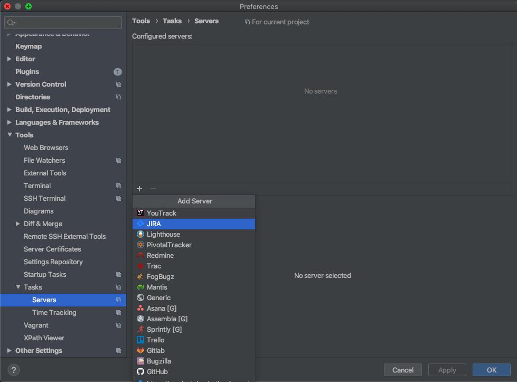Screen dimensions: 517x382
Task: Click the Trac paw icon
Action: point(140,266)
